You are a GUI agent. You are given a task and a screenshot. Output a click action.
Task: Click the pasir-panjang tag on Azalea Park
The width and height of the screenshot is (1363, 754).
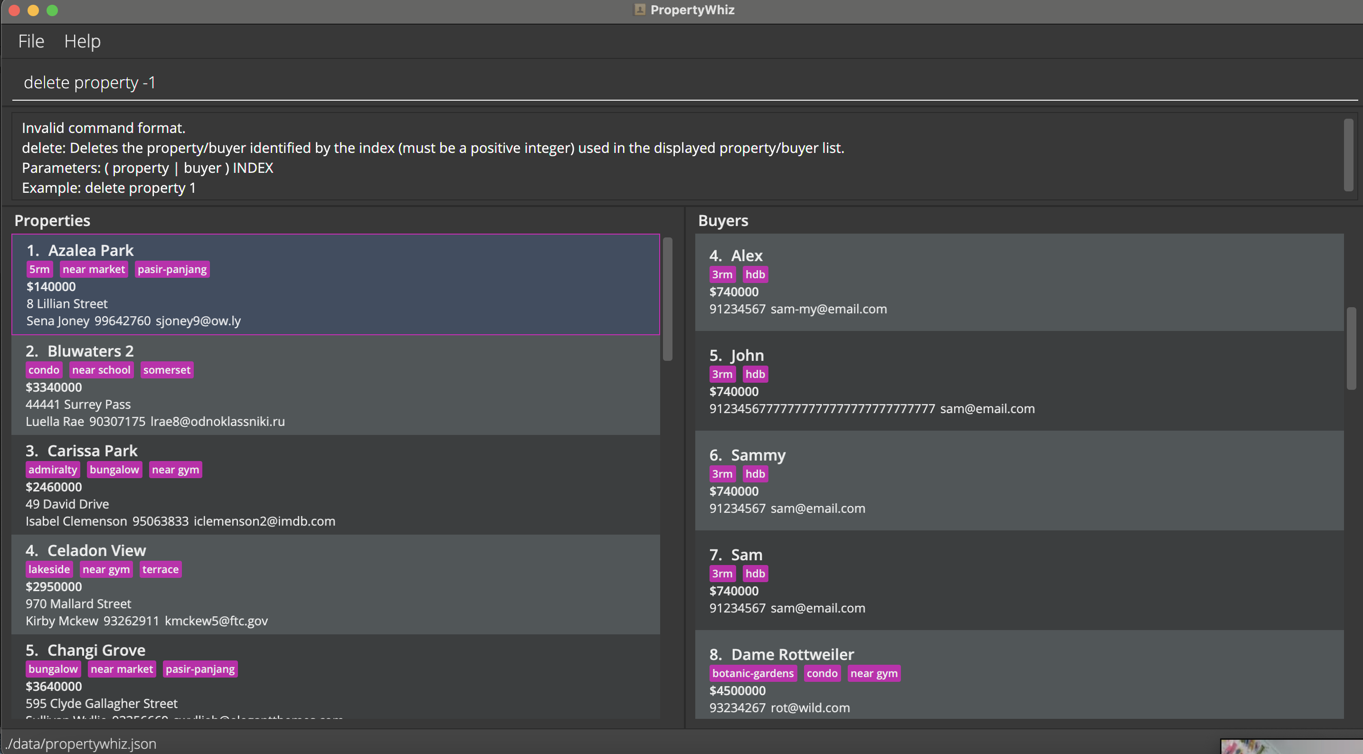pyautogui.click(x=172, y=269)
